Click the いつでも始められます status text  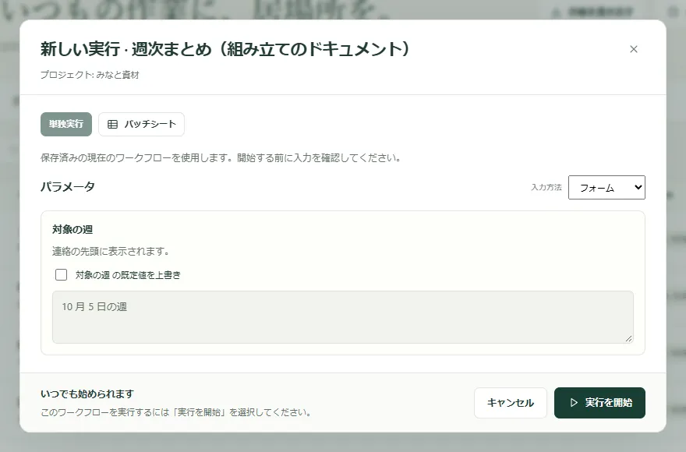[x=87, y=394]
